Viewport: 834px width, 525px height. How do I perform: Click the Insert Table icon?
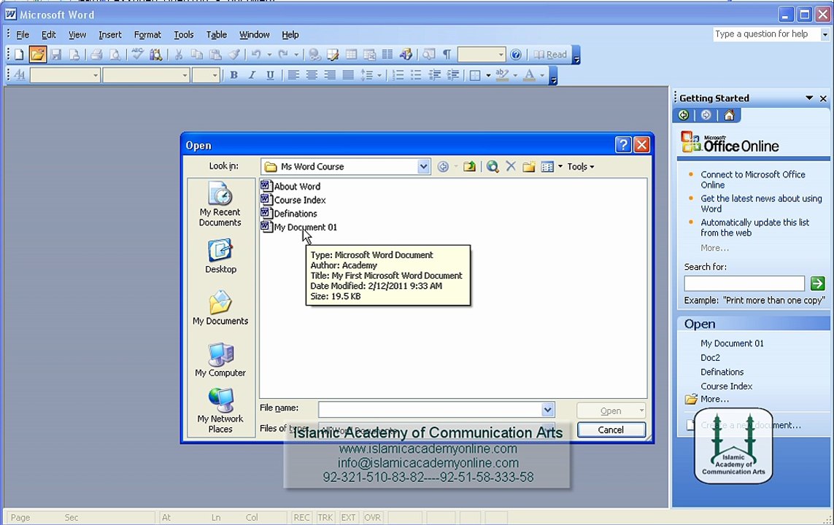[351, 54]
